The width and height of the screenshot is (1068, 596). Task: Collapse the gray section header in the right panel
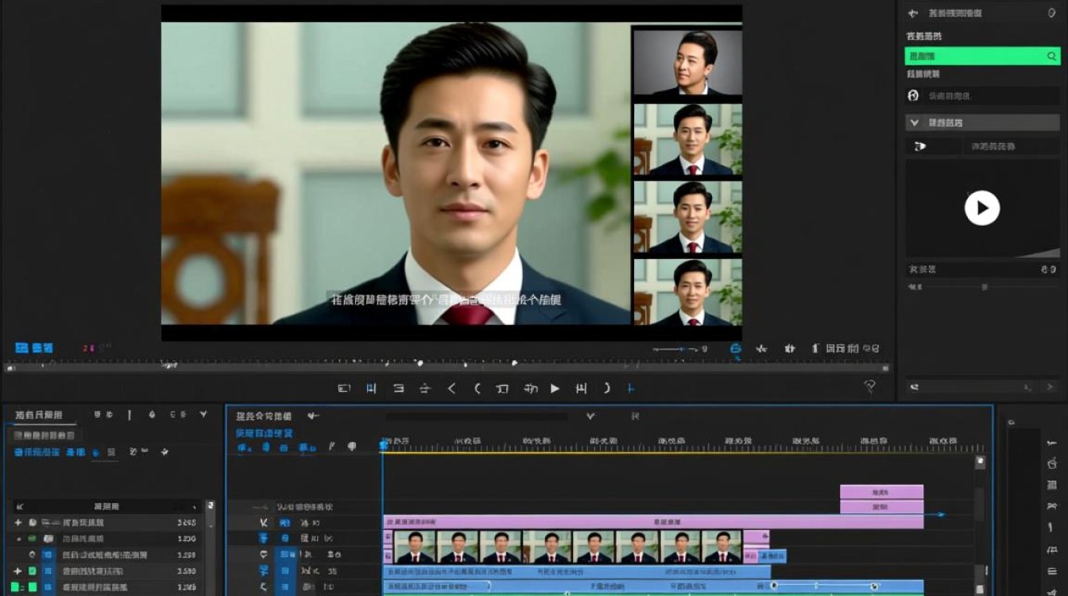pyautogui.click(x=982, y=122)
